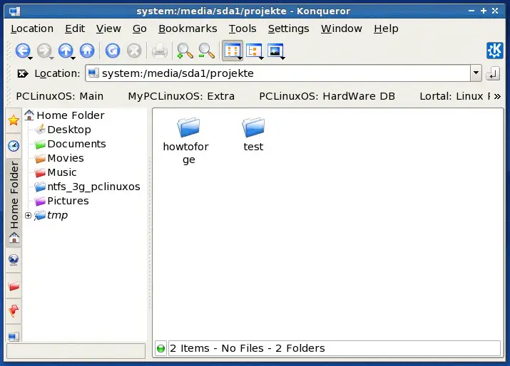Viewport: 510px width, 366px height.
Task: Clear the location bar
Action: pyautogui.click(x=23, y=74)
